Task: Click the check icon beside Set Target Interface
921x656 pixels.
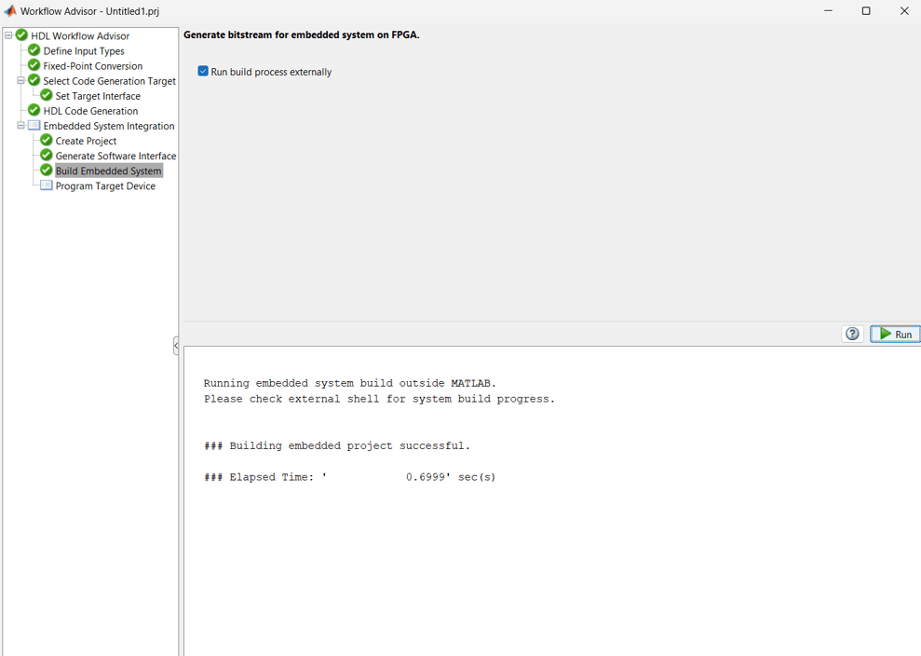Action: 44,95
